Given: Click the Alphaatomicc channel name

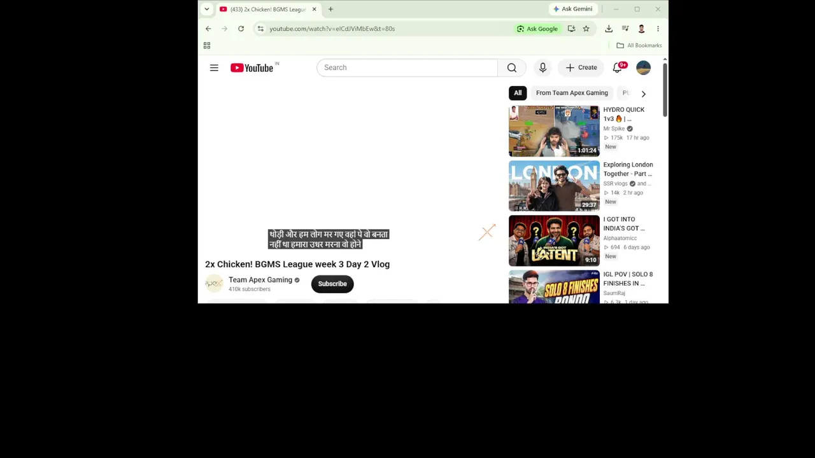Looking at the screenshot, I should [620, 238].
